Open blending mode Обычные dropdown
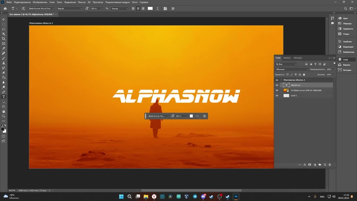The width and height of the screenshot is (357, 201). tap(292, 69)
